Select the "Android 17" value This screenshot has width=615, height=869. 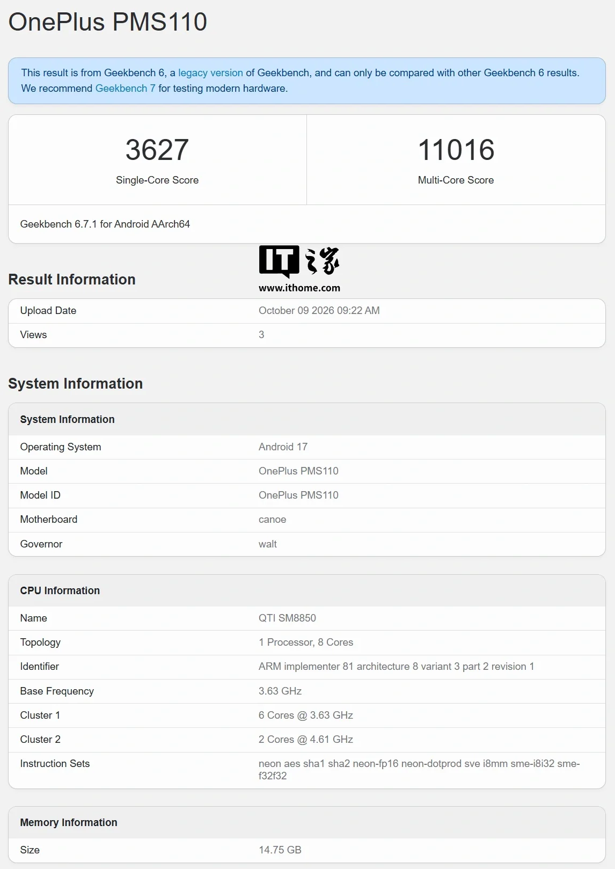[283, 447]
